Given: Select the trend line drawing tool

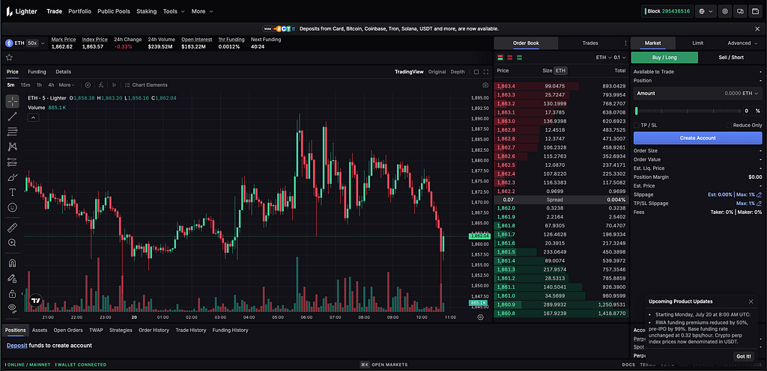Looking at the screenshot, I should click(12, 116).
